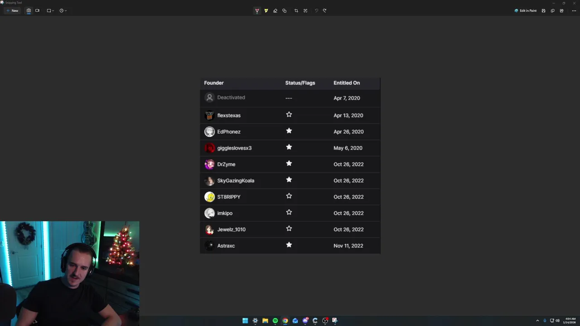Image resolution: width=580 pixels, height=326 pixels.
Task: Open the snipping shape mode dropdown
Action: coord(50,10)
